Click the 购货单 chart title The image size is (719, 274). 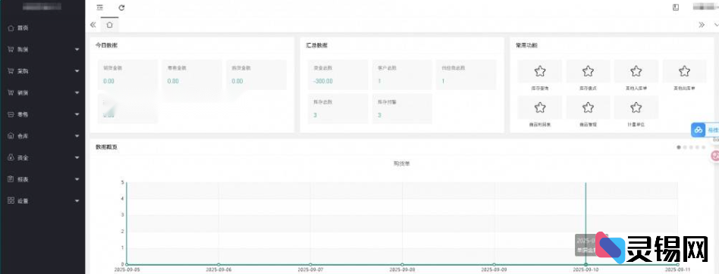[402, 163]
